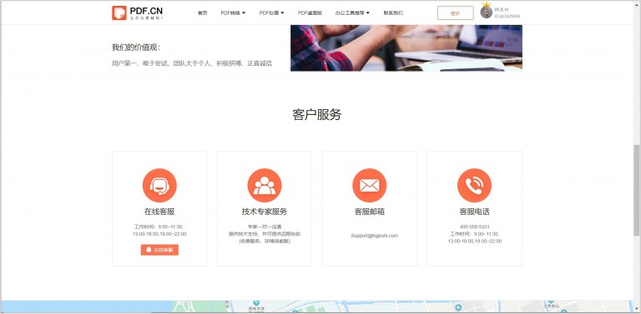Click the 定价 pricing button
This screenshot has height=314, width=641.
pos(456,13)
